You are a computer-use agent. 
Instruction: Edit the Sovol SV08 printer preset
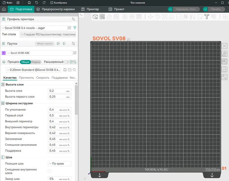[x=70, y=28]
